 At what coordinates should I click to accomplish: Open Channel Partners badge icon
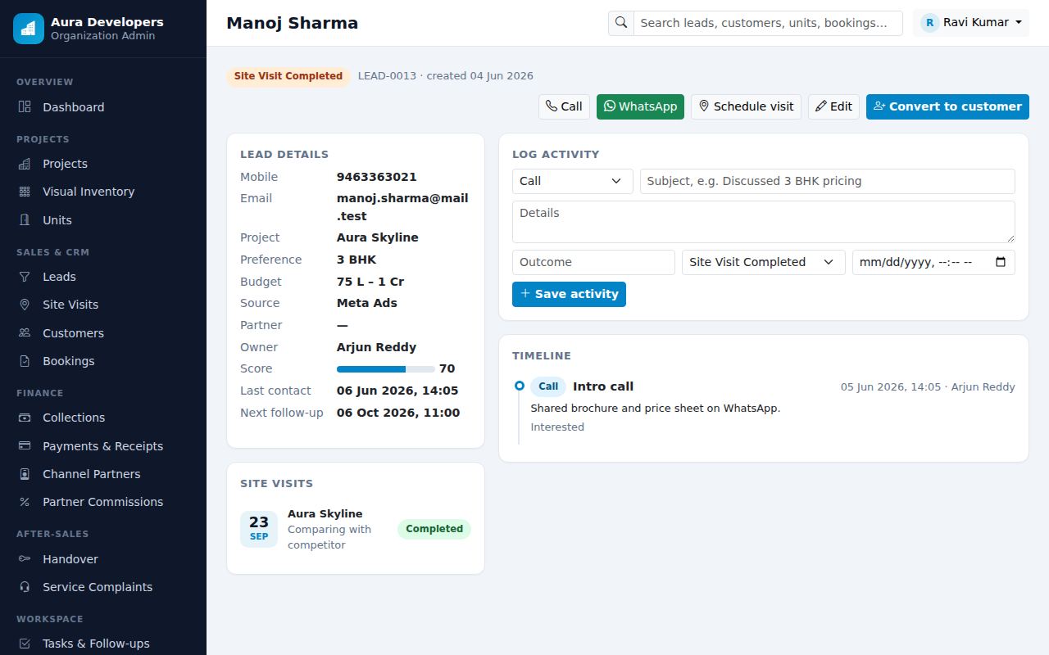point(25,474)
